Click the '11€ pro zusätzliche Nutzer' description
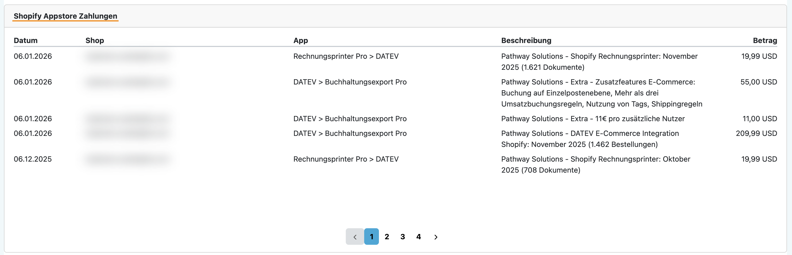The image size is (792, 255). [x=593, y=119]
